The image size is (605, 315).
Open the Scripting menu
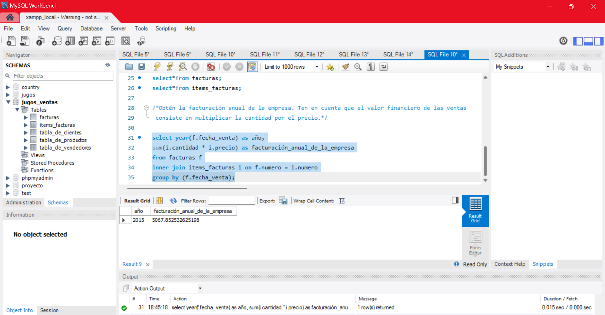click(x=166, y=28)
